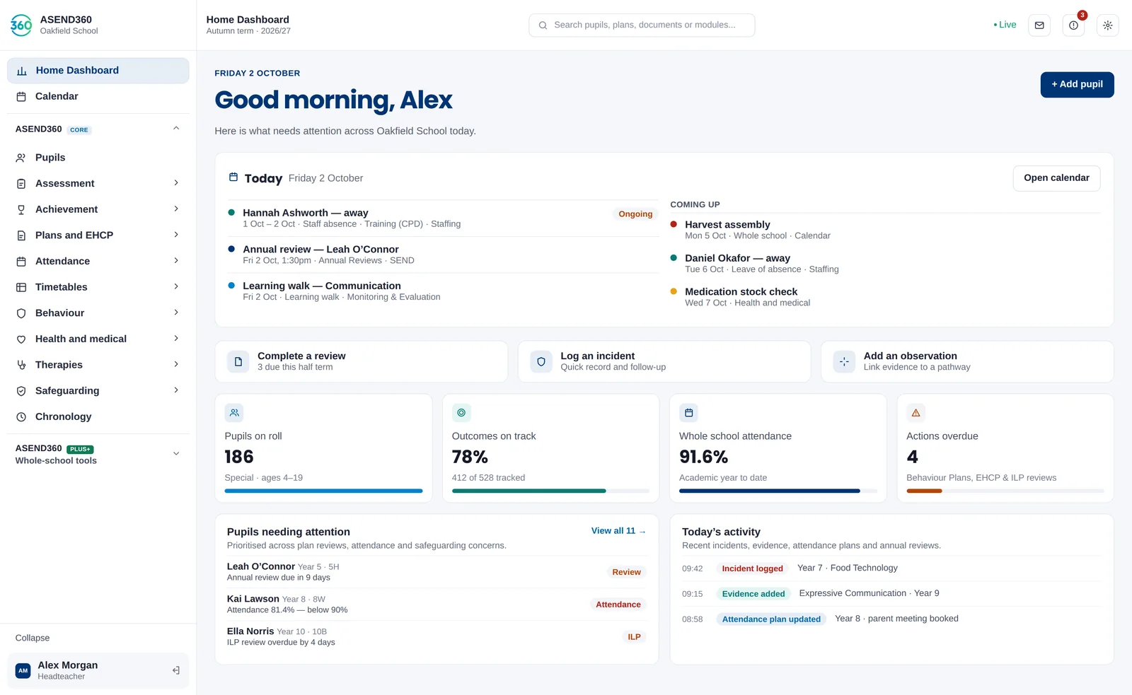Expand the Plans and EHCP chevron
This screenshot has width=1132, height=695.
point(176,235)
